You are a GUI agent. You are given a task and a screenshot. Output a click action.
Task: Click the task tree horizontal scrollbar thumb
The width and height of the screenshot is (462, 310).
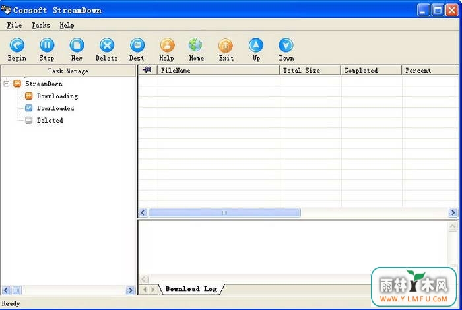coord(16,290)
